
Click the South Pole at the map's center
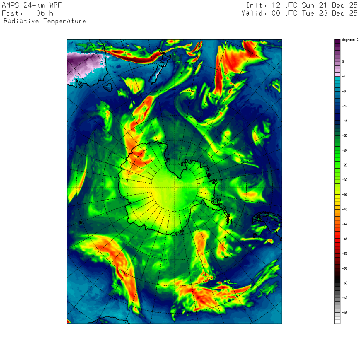[x=174, y=188]
